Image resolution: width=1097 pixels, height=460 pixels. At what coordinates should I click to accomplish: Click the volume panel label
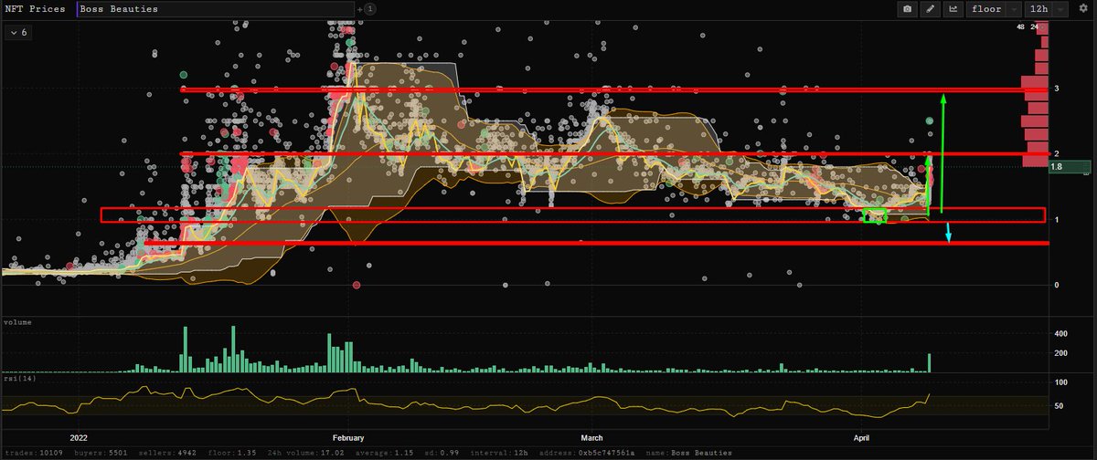pos(19,322)
